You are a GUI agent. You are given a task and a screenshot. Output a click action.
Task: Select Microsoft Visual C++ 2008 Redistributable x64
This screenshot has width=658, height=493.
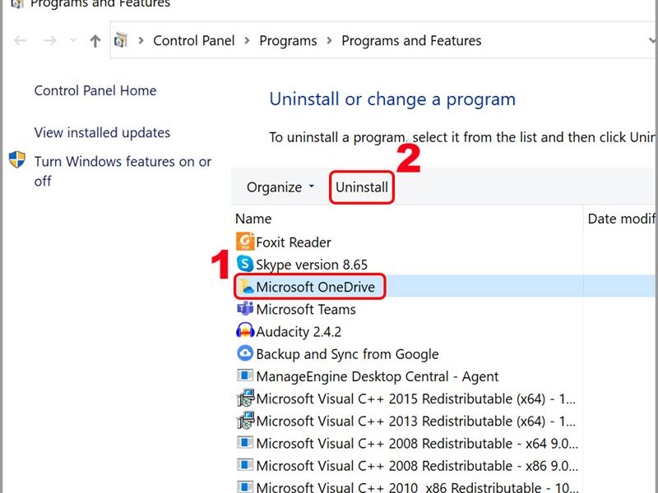[417, 443]
